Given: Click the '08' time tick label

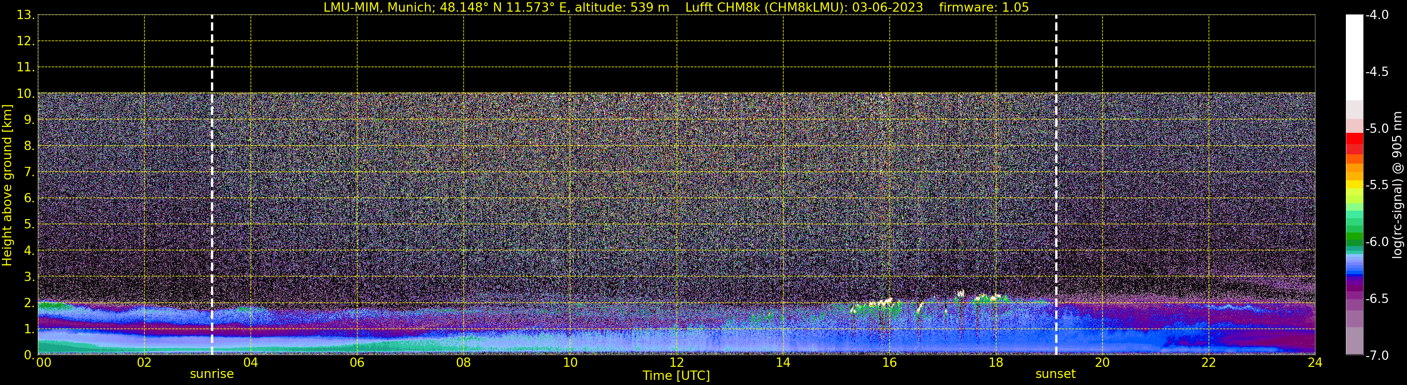Looking at the screenshot, I should pyautogui.click(x=464, y=363).
